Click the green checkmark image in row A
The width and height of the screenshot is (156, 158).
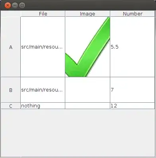[x=88, y=47]
